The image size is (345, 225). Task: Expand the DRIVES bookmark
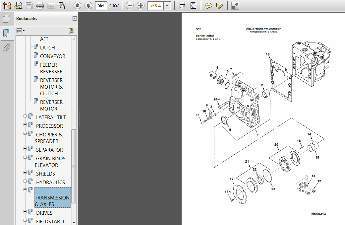click(25, 211)
